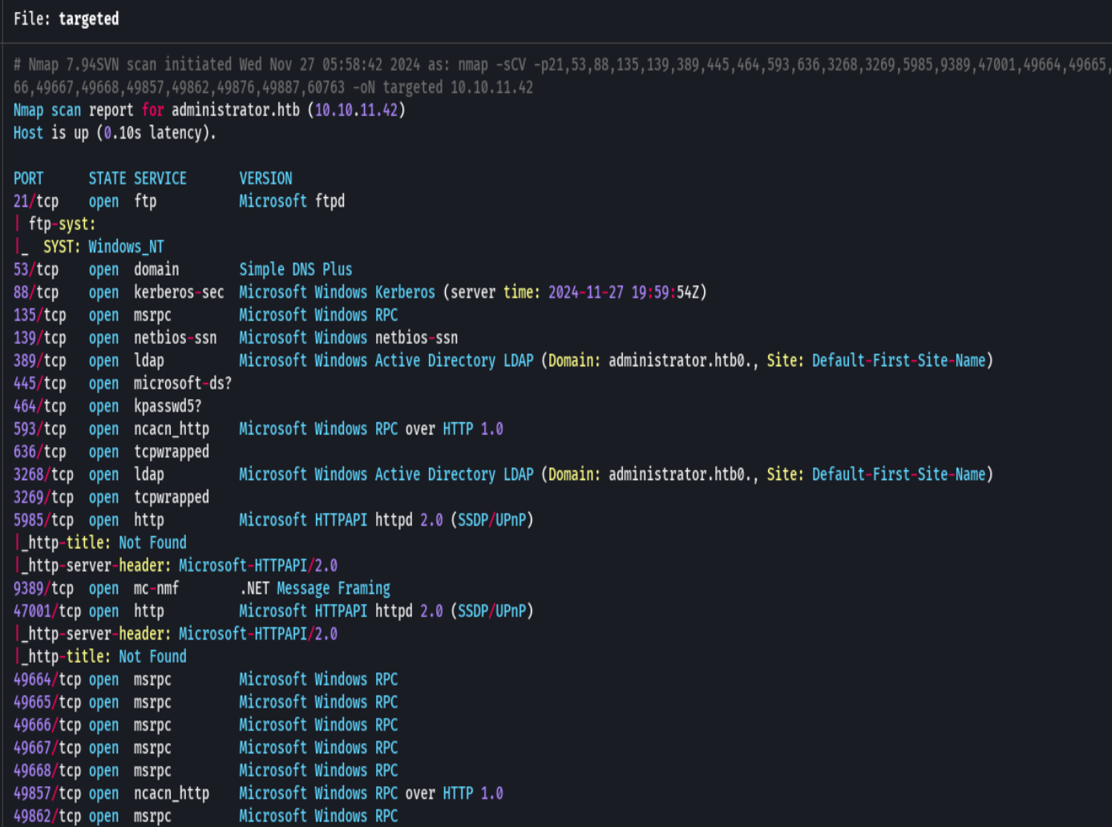
Task: Select the http-title Not Found line under port 5985
Action: point(100,542)
